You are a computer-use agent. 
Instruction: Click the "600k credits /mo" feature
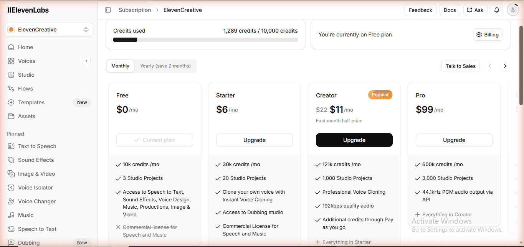click(x=443, y=164)
